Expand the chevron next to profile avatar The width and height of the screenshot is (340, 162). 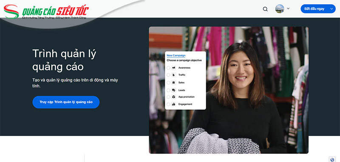click(x=288, y=8)
